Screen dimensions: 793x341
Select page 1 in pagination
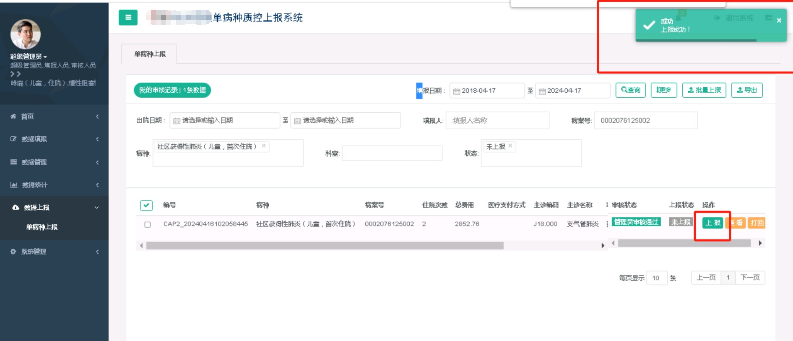[728, 278]
